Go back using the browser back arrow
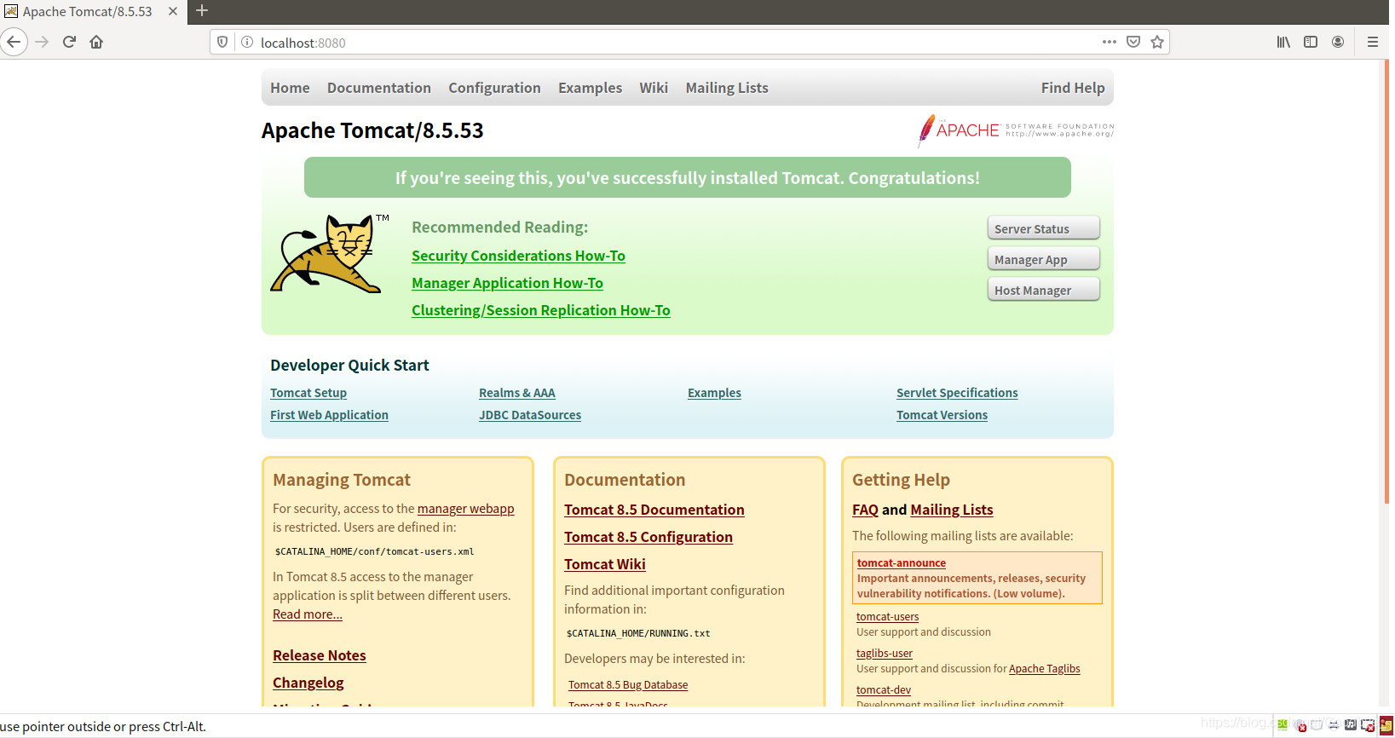1395x738 pixels. click(14, 42)
